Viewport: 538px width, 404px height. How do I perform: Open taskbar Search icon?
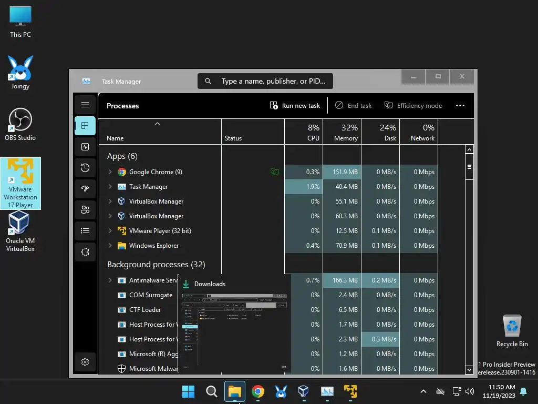211,391
